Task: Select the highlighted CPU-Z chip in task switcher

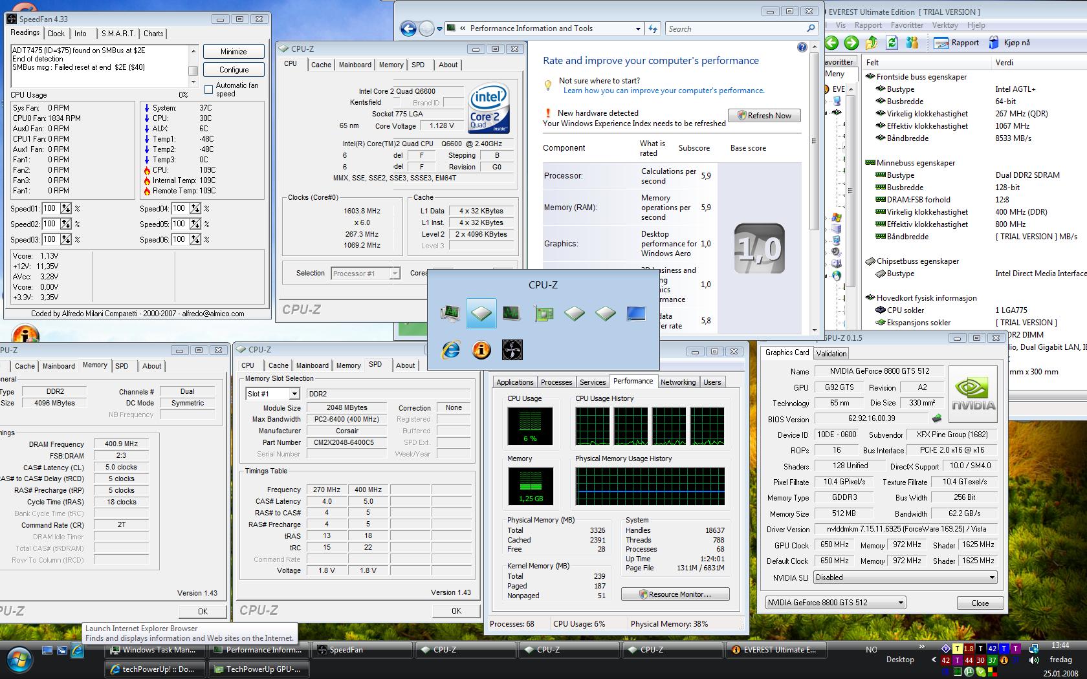Action: (481, 314)
